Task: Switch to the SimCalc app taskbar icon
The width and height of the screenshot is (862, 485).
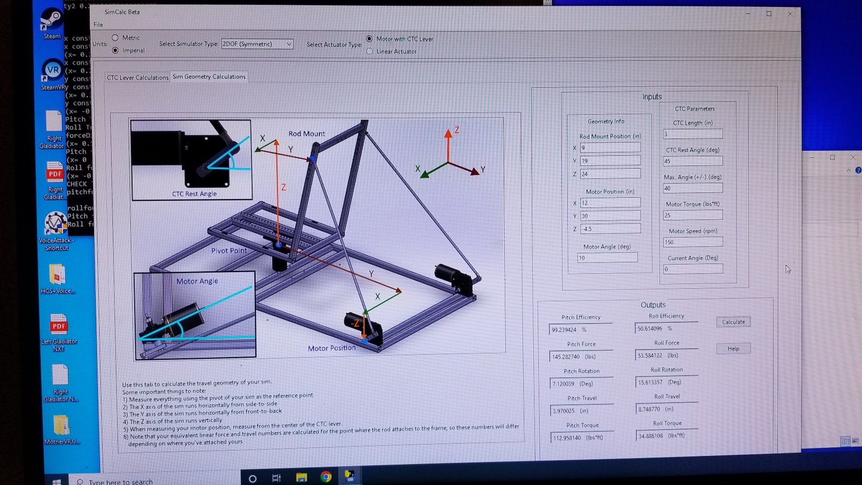Action: (x=350, y=476)
